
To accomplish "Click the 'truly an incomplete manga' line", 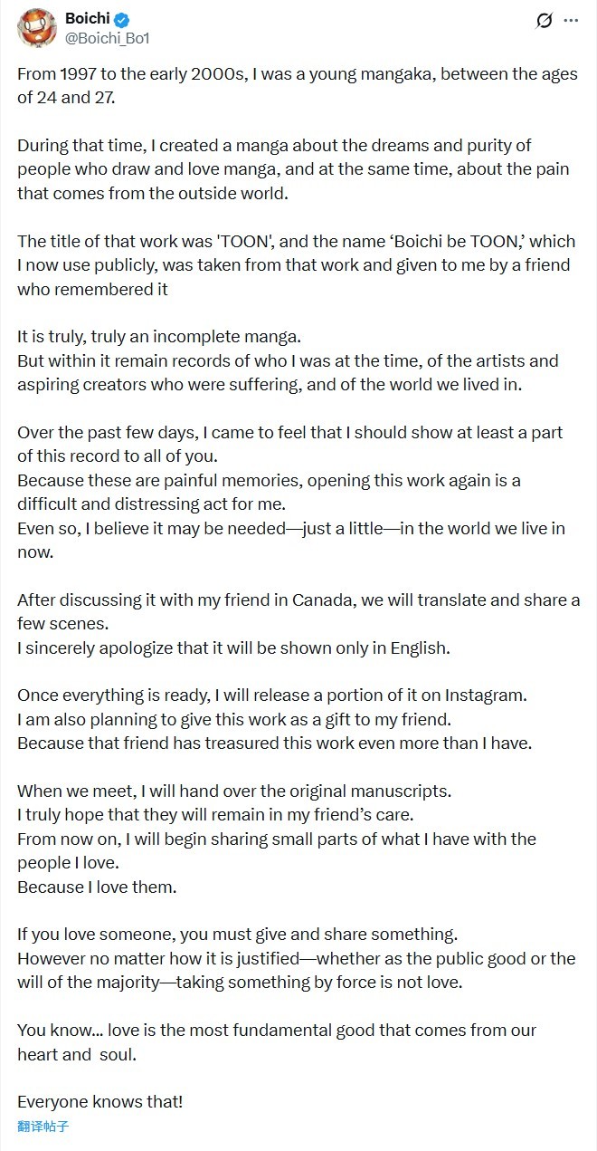I will (x=158, y=337).
